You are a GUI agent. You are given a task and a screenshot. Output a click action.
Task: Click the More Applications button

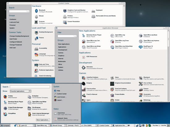pyautogui.click(x=43, y=120)
